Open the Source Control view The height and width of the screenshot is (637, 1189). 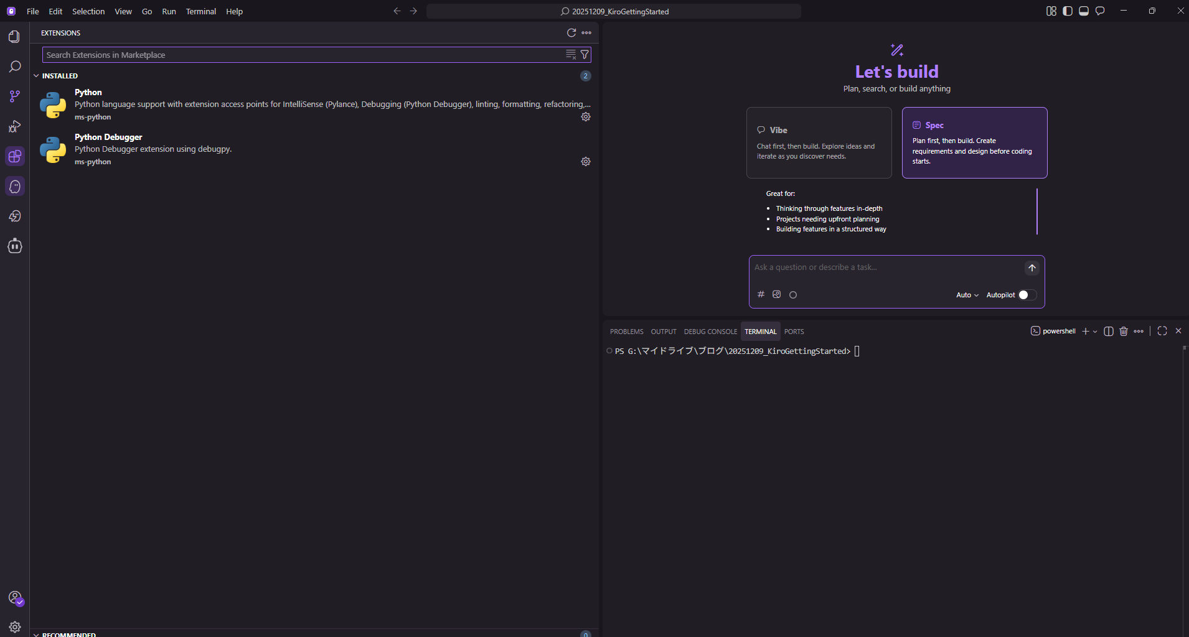(x=14, y=96)
